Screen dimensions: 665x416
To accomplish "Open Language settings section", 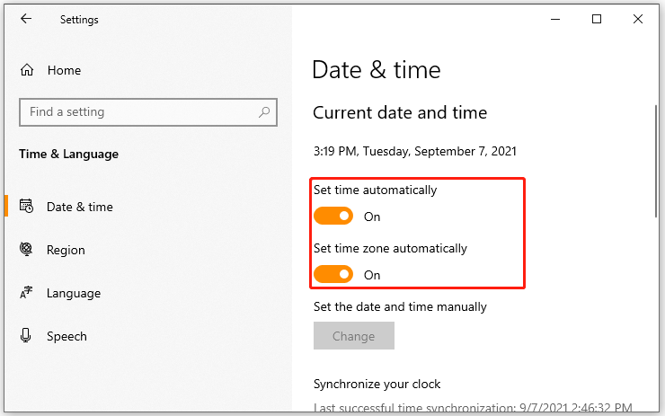I will point(74,294).
